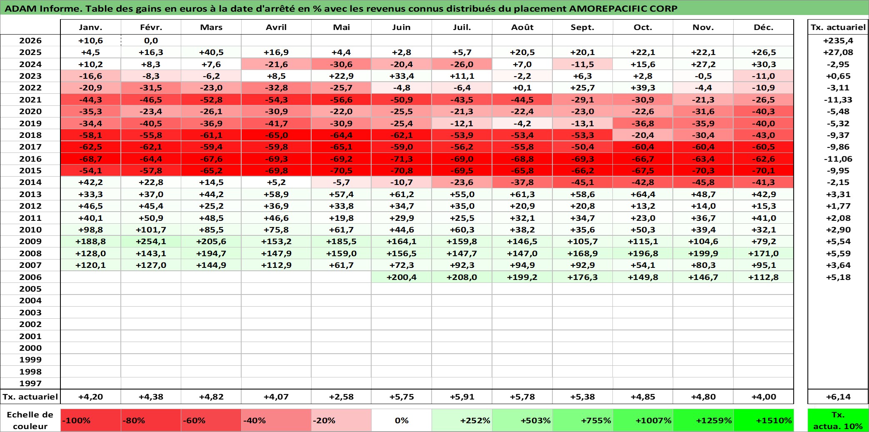This screenshot has width=869, height=432.
Task: Click the -100% red color scale swatch
Action: coord(91,420)
